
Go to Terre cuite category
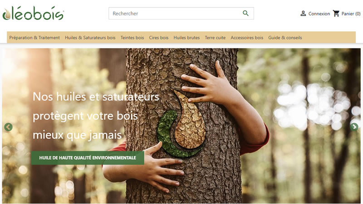click(x=215, y=38)
